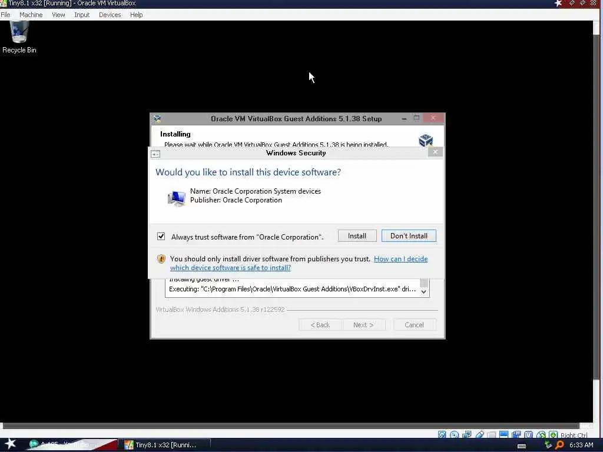The width and height of the screenshot is (603, 452).
Task: Click the mouse integration status icon
Action: point(541,435)
